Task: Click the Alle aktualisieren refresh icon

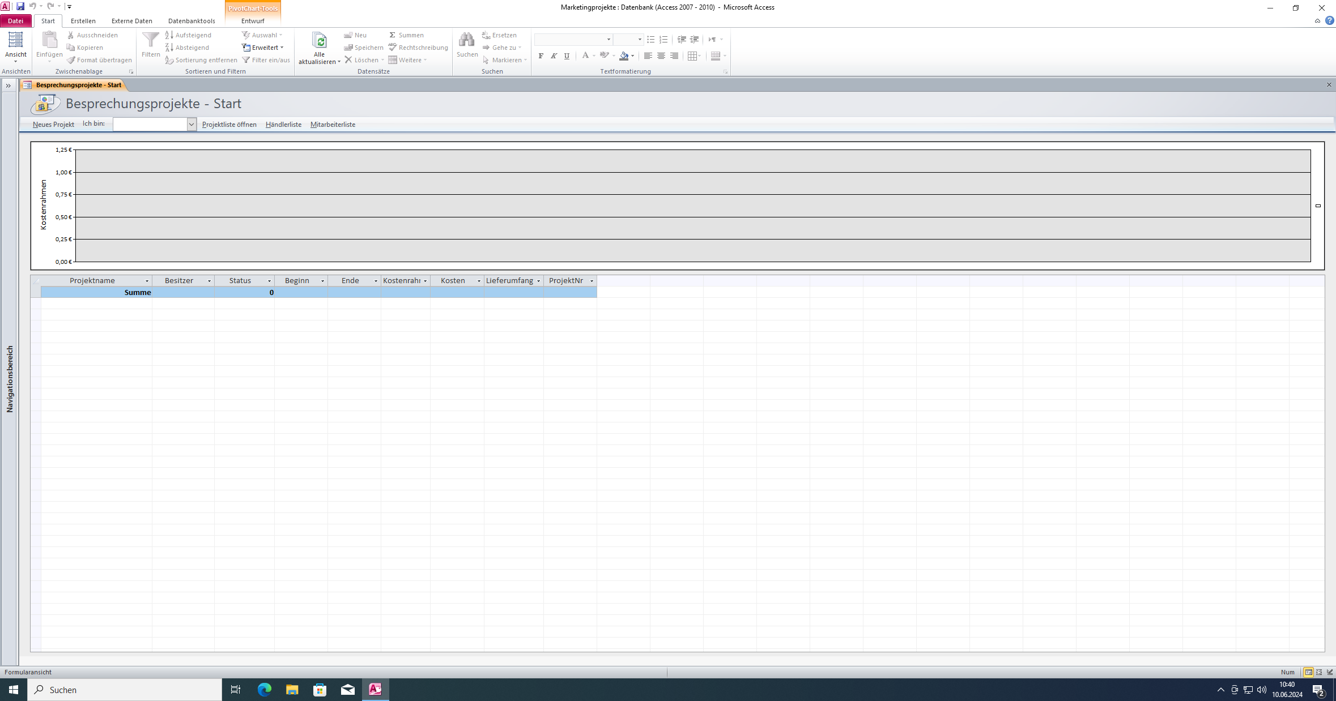Action: (x=319, y=41)
